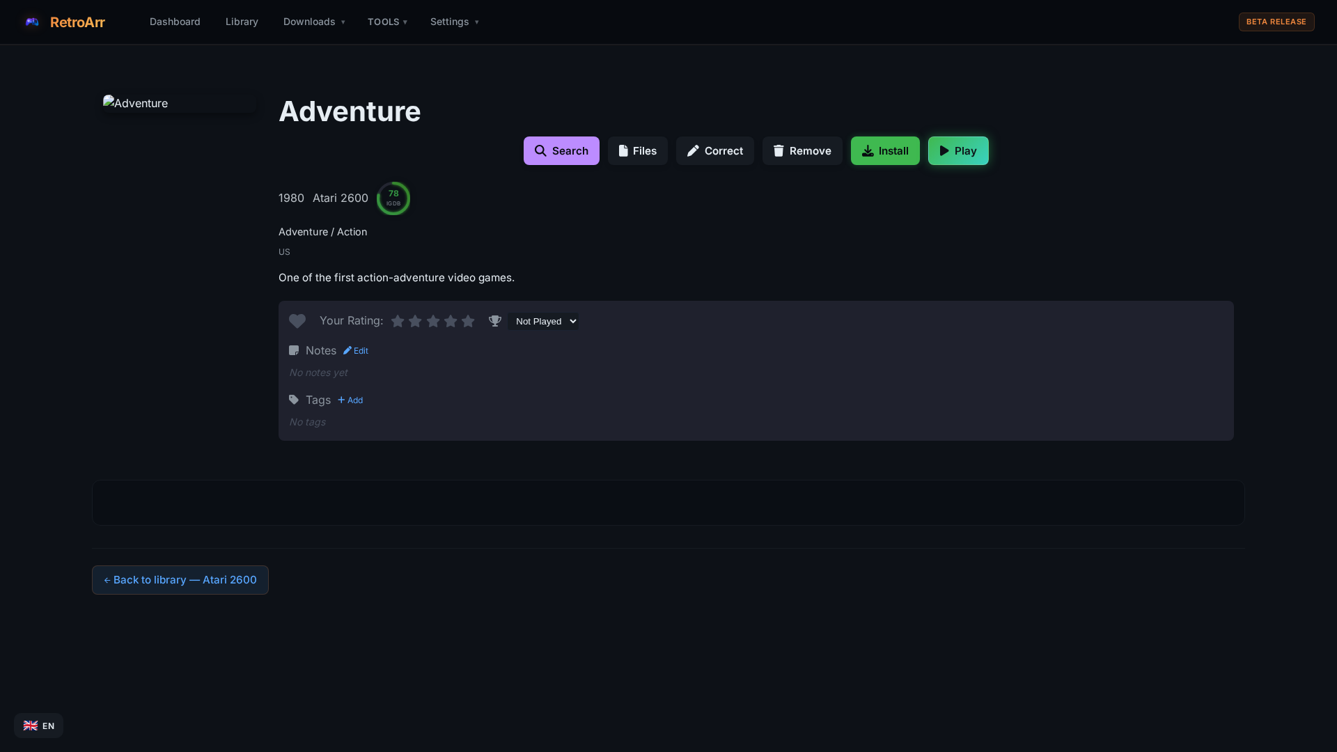The image size is (1337, 752).
Task: Click the Notes sticky-note icon
Action: coord(294,351)
